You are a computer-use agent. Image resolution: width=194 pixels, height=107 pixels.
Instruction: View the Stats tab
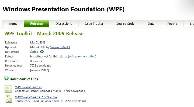[151, 24]
